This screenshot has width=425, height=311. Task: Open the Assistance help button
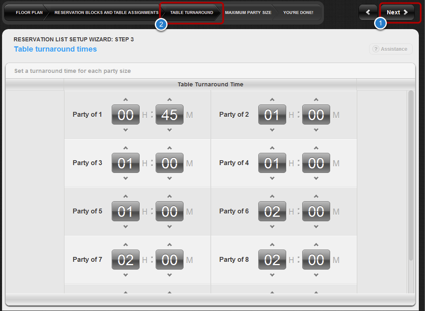coord(391,49)
